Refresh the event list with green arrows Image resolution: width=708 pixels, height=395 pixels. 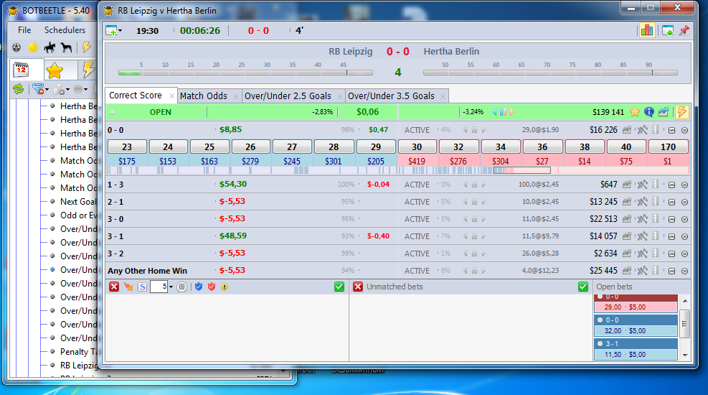(18, 90)
